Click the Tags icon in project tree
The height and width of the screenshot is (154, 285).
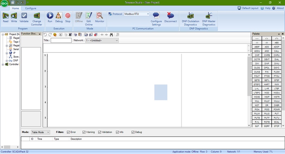[11, 42]
